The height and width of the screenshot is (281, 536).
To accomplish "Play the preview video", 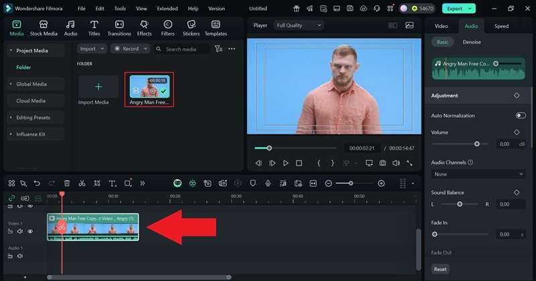I will coord(286,163).
